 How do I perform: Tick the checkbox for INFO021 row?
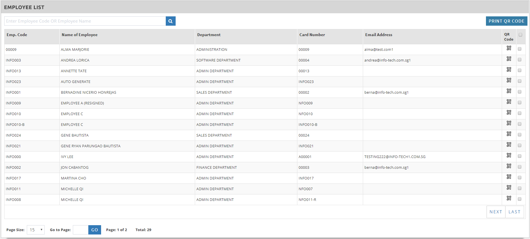[x=520, y=146]
